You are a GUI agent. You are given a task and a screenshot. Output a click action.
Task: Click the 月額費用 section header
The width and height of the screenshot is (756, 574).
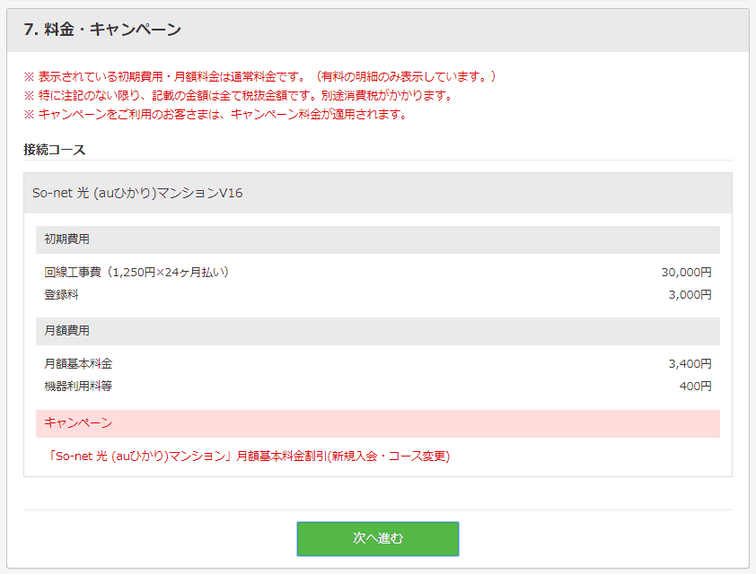click(x=377, y=331)
